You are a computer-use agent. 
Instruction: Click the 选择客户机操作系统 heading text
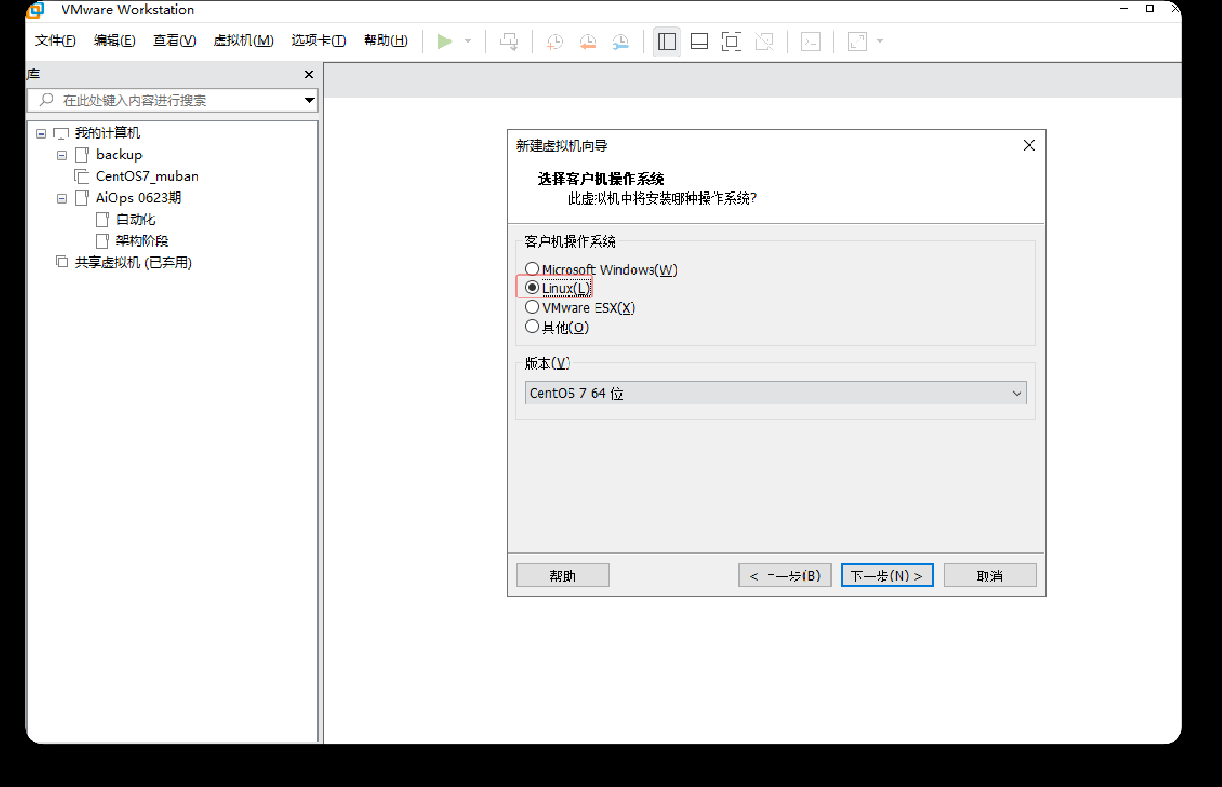click(601, 179)
